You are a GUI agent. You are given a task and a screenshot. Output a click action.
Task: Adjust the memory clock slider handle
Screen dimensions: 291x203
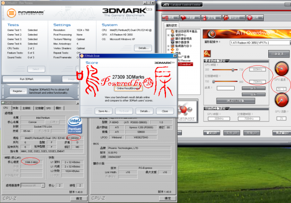[x=214, y=81]
